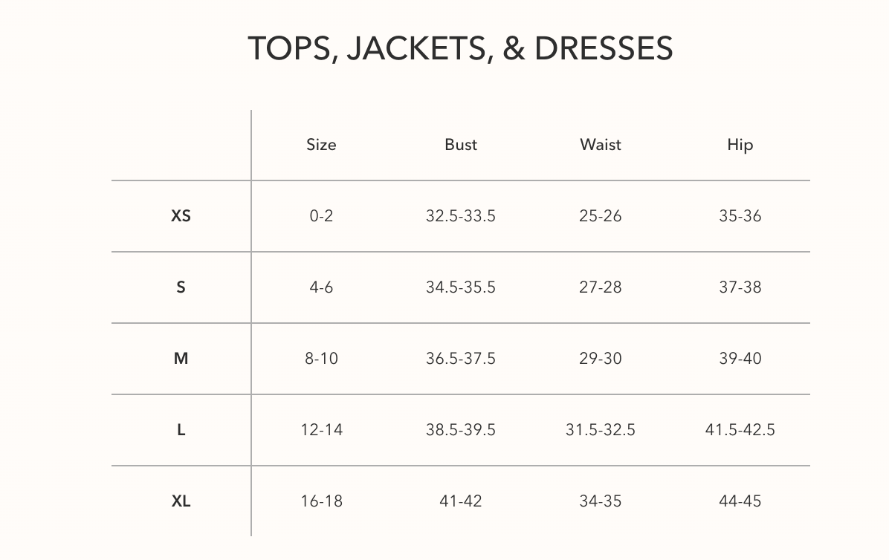Click the 8-10 size cell
Viewport: 889px width, 560px height.
click(x=321, y=359)
